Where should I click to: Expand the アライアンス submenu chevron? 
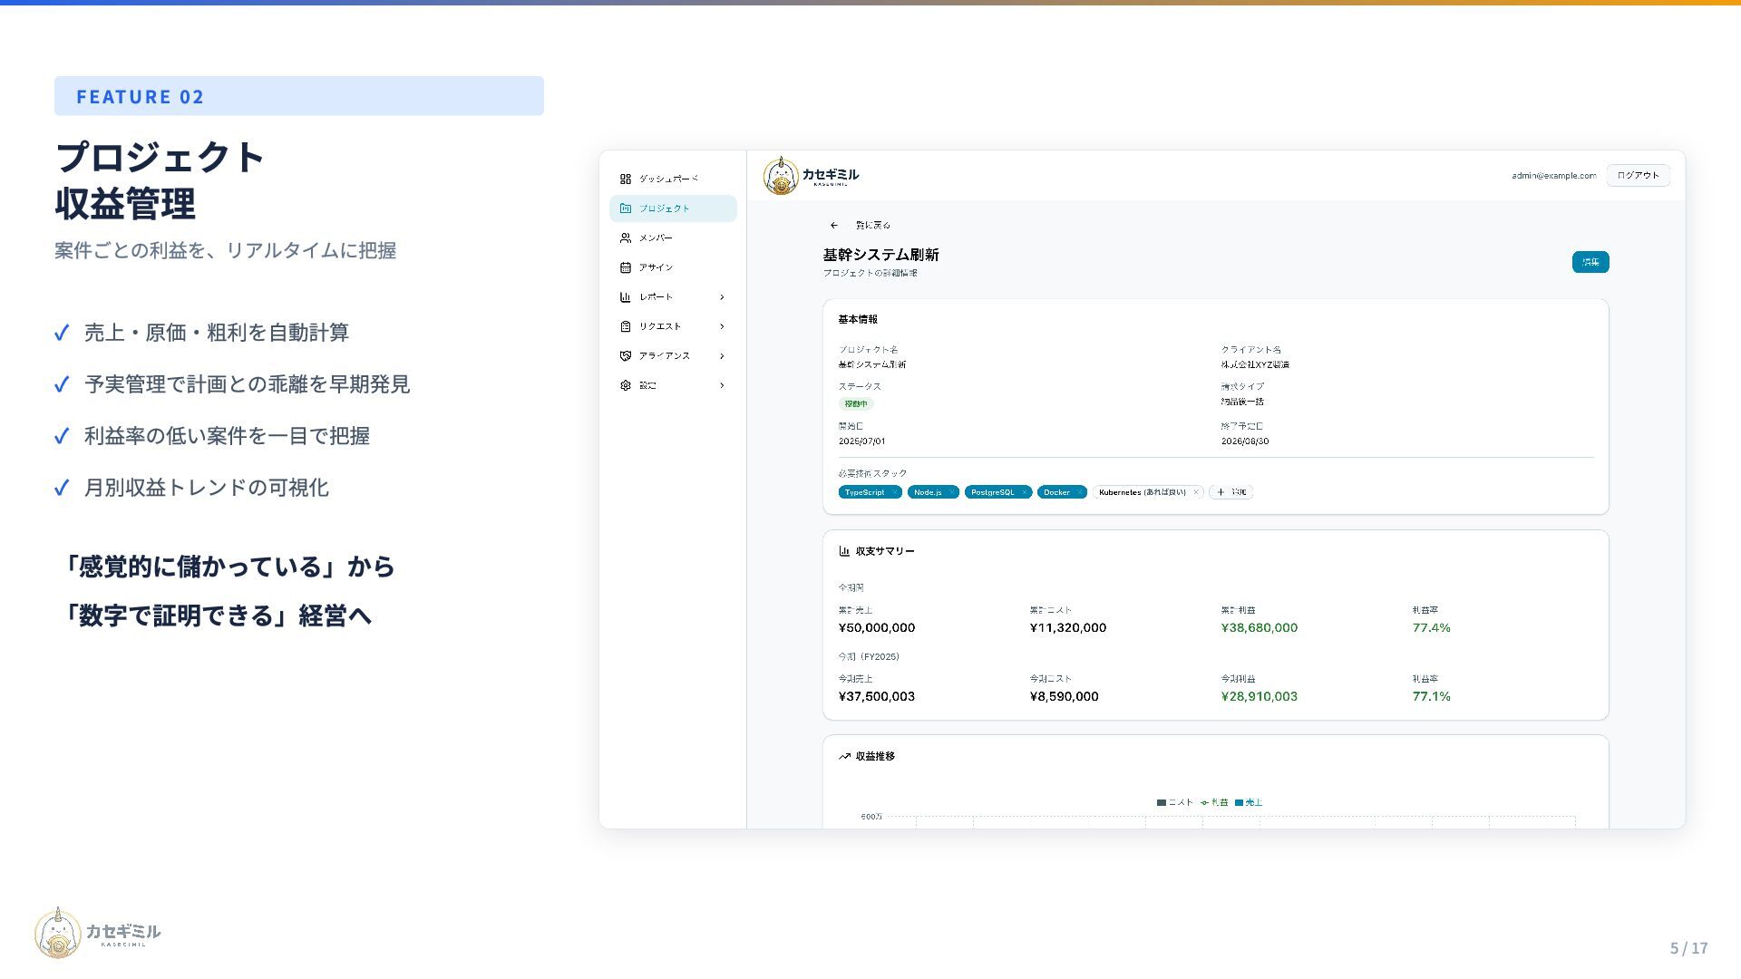click(x=722, y=356)
